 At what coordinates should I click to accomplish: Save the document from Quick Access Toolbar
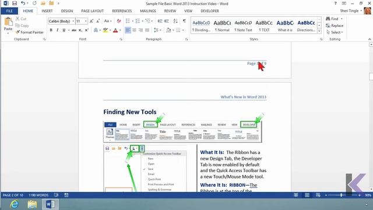tap(15, 3)
